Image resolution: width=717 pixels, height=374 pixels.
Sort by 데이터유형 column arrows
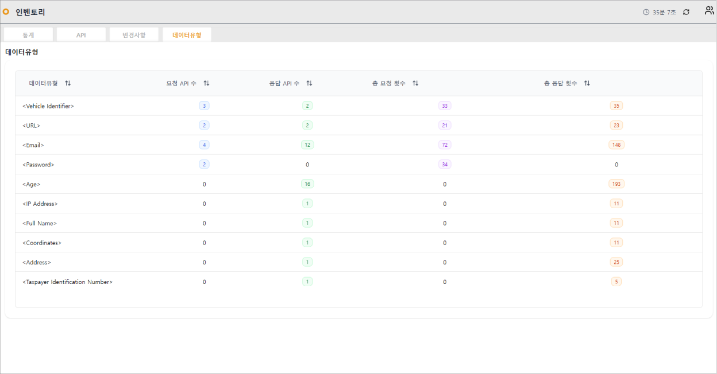68,83
